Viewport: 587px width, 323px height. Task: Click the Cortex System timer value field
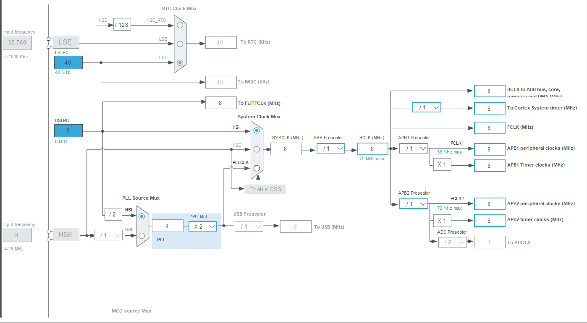pyautogui.click(x=490, y=108)
